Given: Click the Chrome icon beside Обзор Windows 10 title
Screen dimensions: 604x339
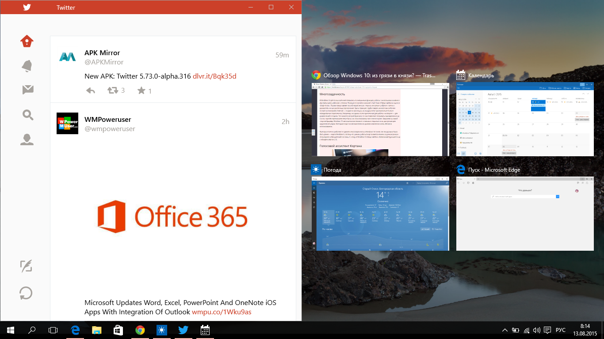Looking at the screenshot, I should point(316,75).
